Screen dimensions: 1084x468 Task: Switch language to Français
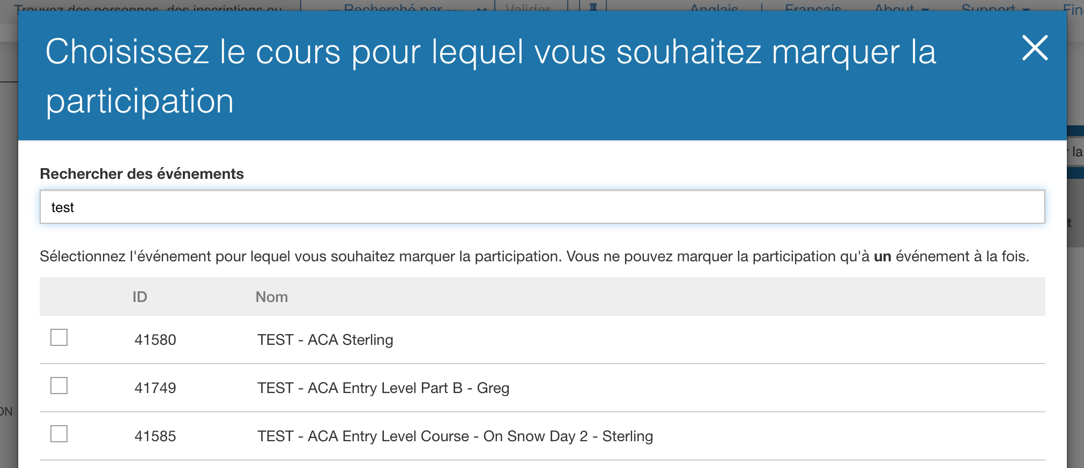click(813, 6)
